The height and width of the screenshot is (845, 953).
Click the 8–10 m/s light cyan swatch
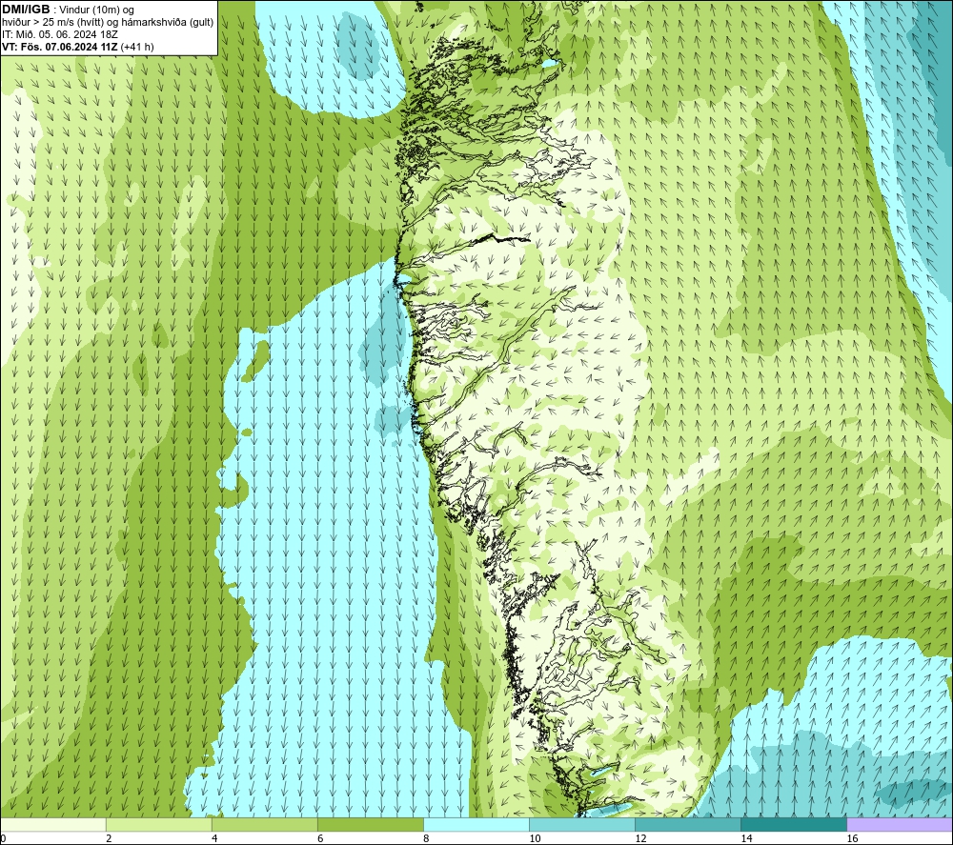476,824
